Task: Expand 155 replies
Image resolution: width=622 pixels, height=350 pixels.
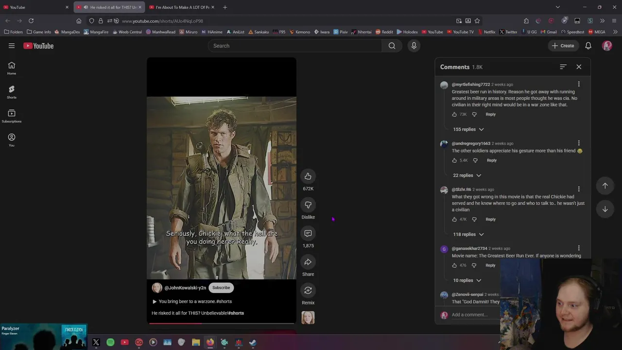Action: (468, 129)
